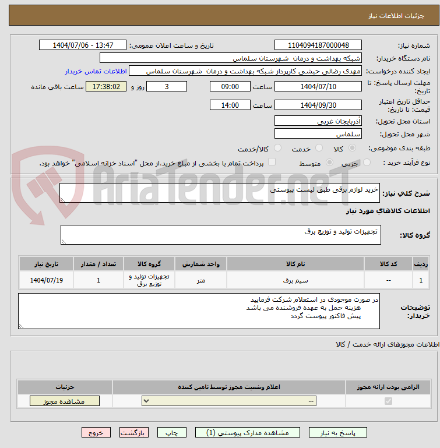This screenshot has width=440, height=448.
Task: Click the بازگشت back button
Action: coord(134,433)
